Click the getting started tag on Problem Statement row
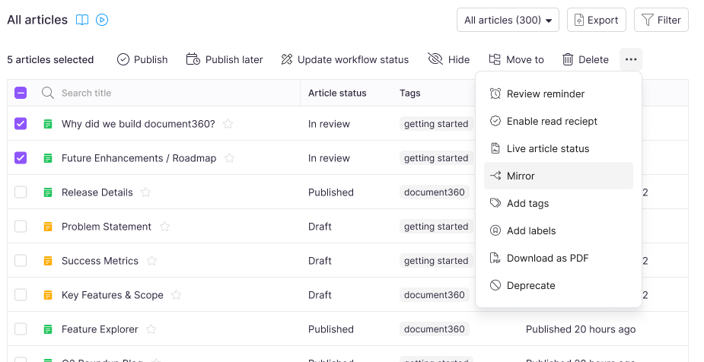 (x=436, y=227)
